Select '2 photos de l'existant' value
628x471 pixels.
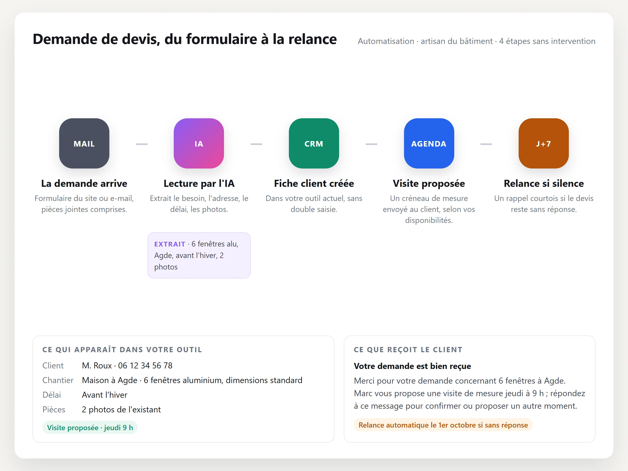[121, 410]
